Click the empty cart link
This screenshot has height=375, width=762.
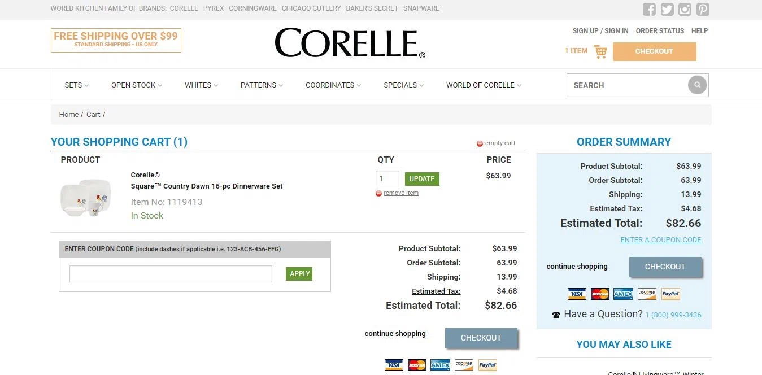500,143
